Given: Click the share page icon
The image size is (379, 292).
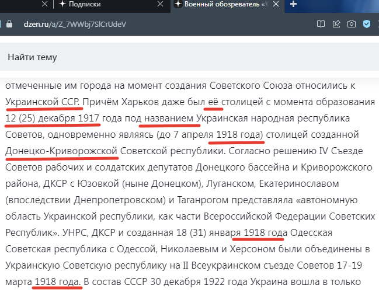Looking at the screenshot, I should click(336, 24).
